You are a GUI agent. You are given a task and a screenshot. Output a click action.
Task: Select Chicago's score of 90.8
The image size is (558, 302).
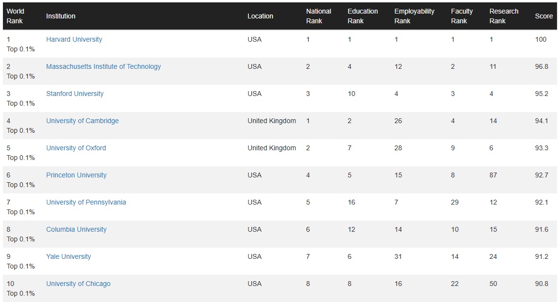[x=541, y=284]
